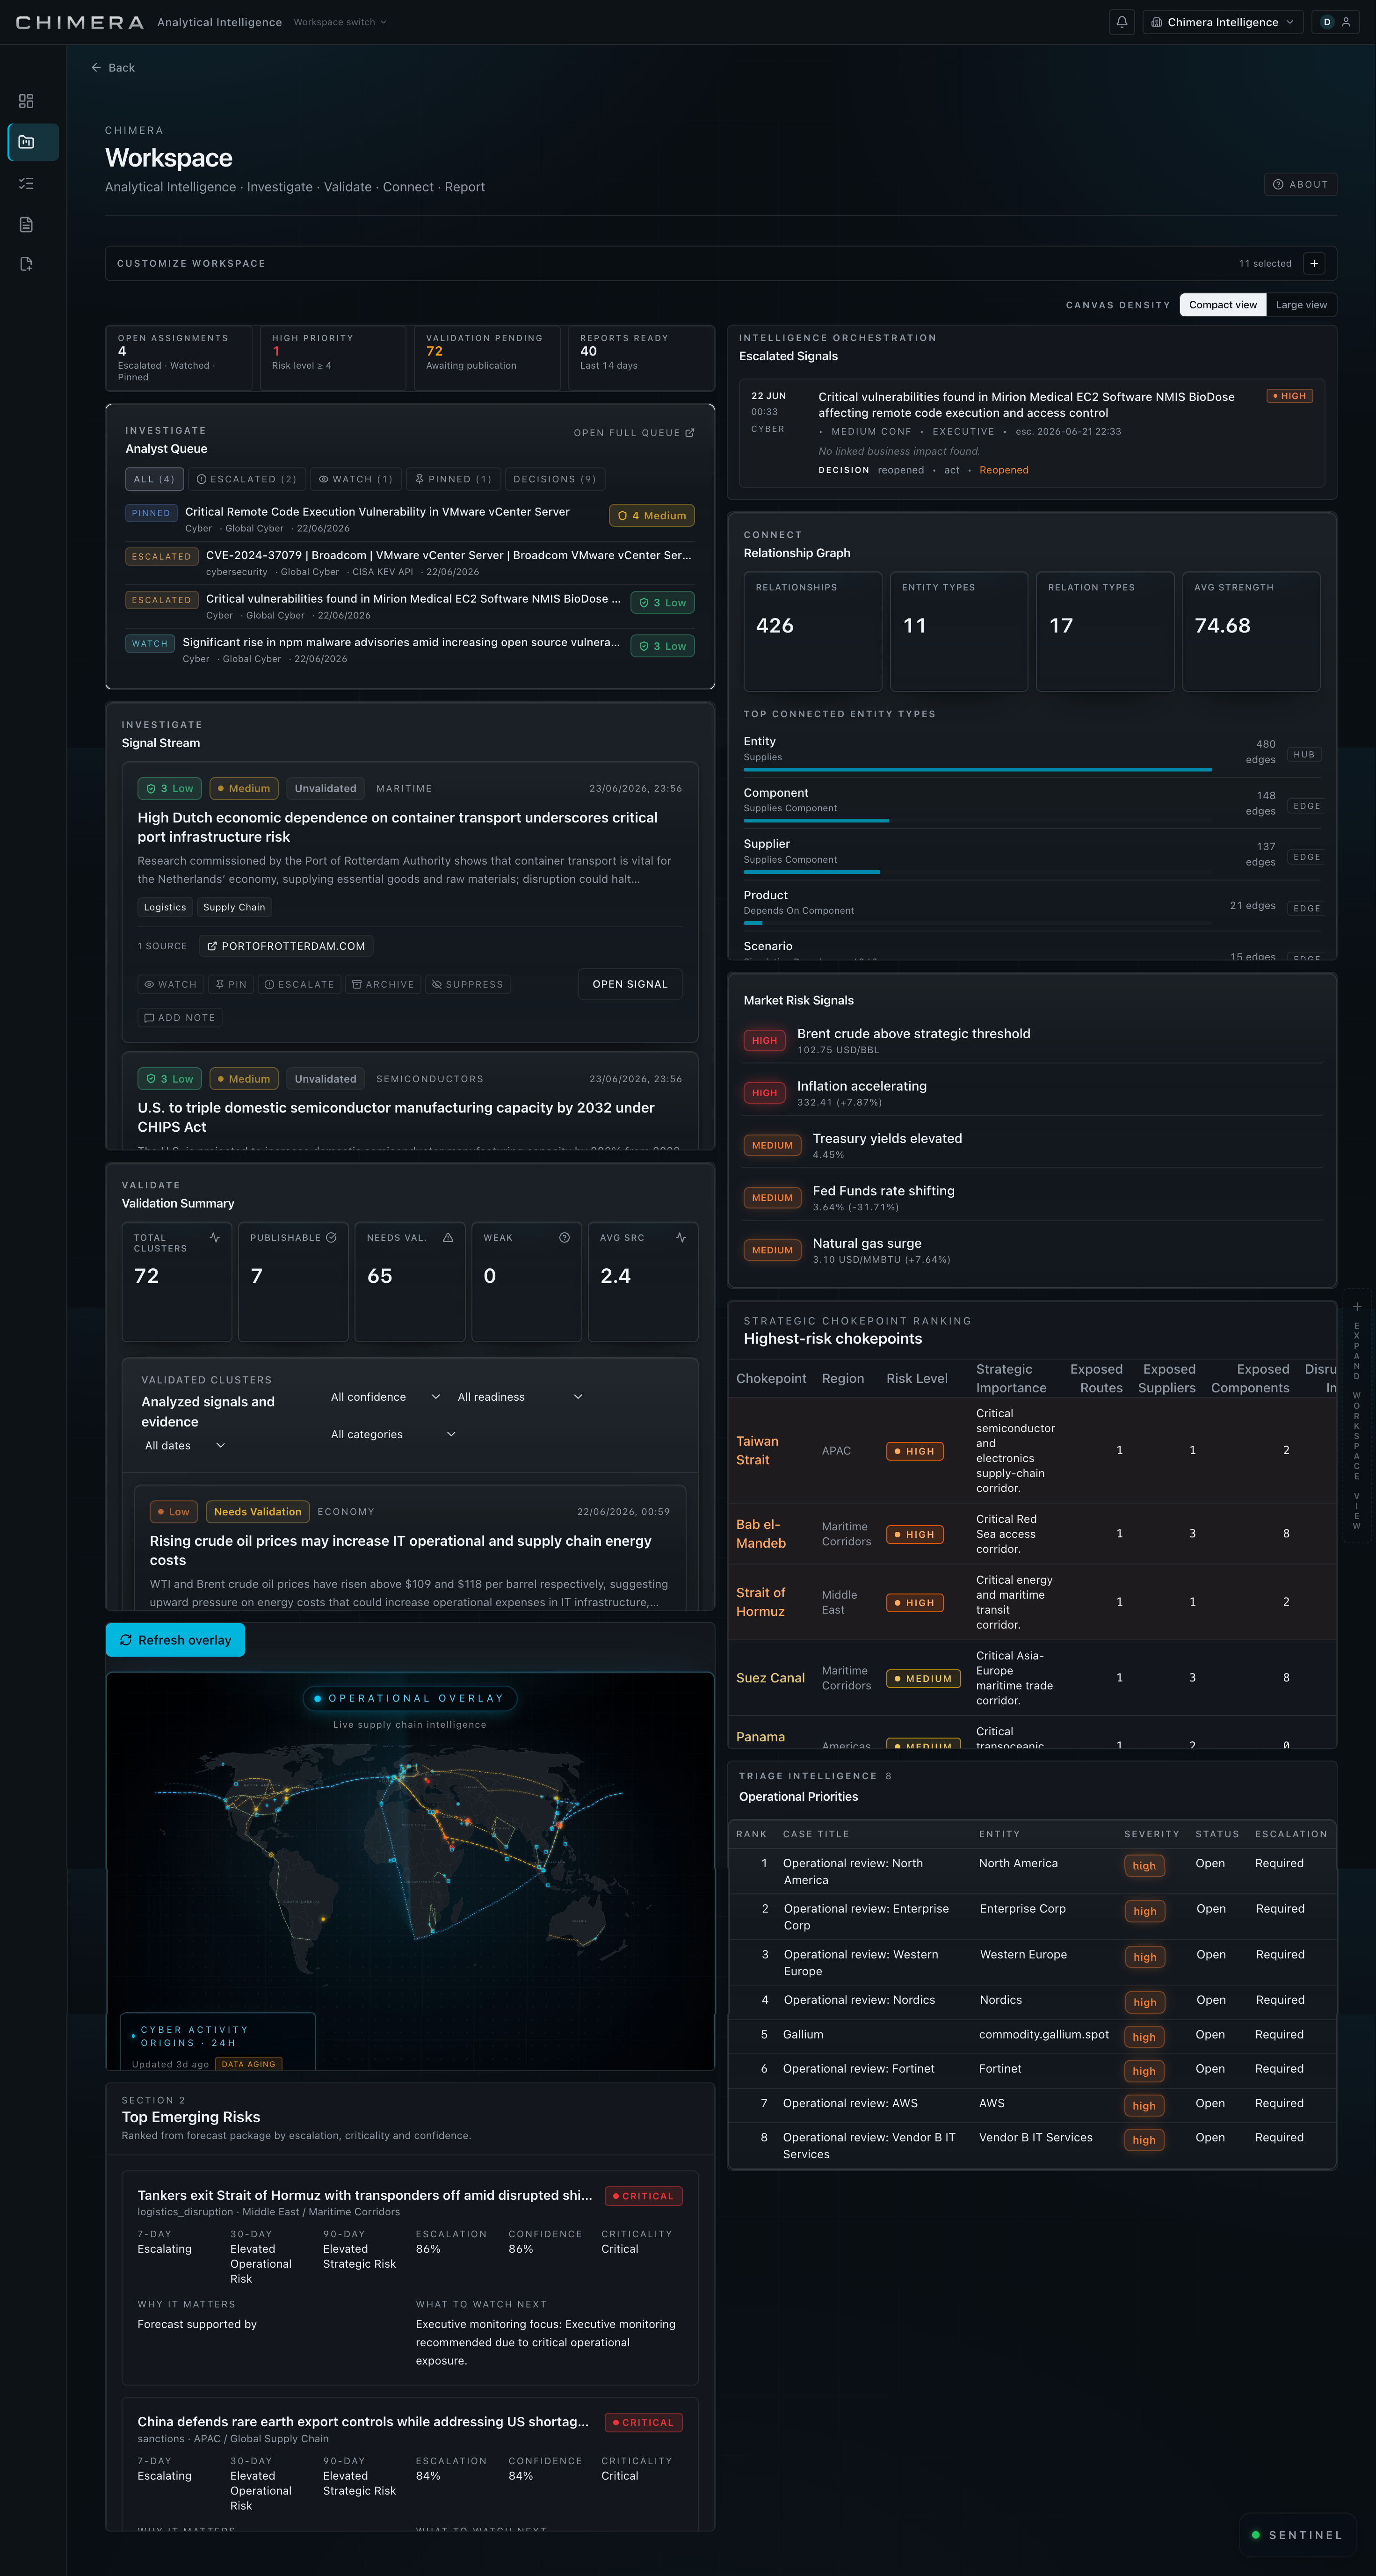
Task: Click the Reopened decision status
Action: pyautogui.click(x=1004, y=470)
